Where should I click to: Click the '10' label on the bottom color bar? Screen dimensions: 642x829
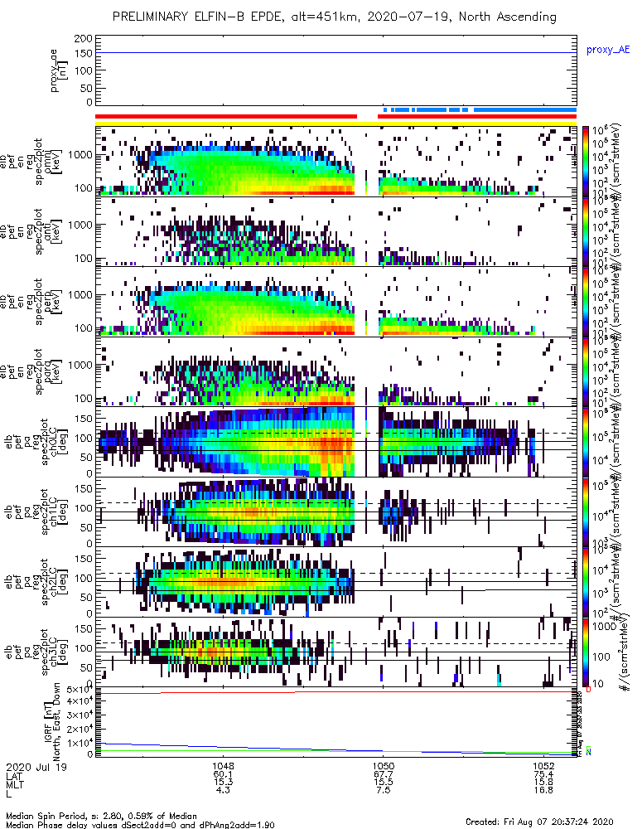click(597, 684)
